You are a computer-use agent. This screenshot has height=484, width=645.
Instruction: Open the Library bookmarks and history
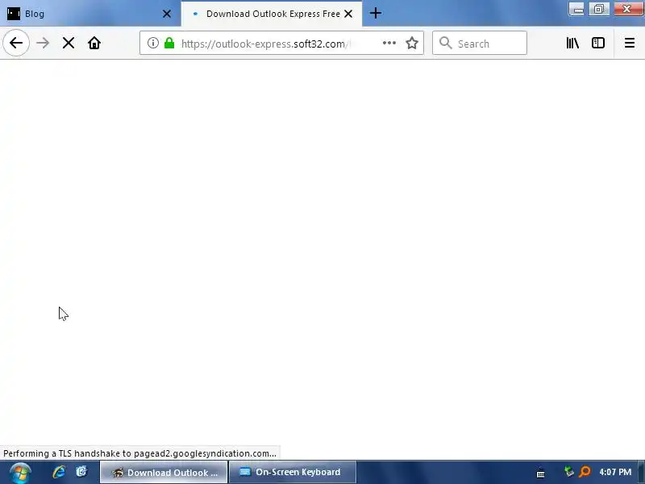(572, 43)
